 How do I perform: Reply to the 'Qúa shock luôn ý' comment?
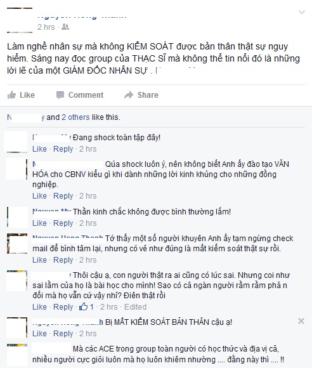point(63,195)
